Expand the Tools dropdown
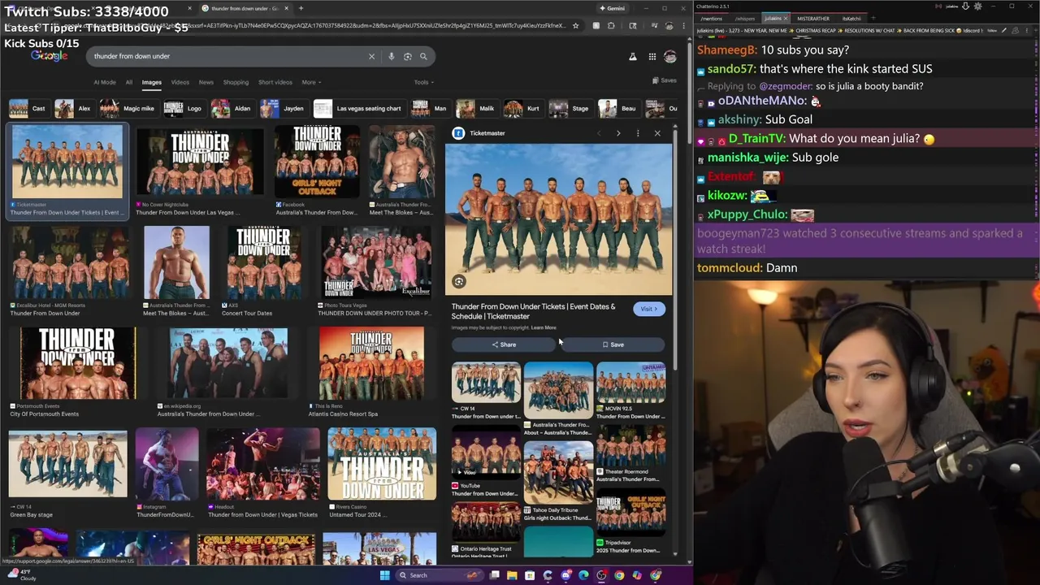1040x585 pixels. (423, 82)
